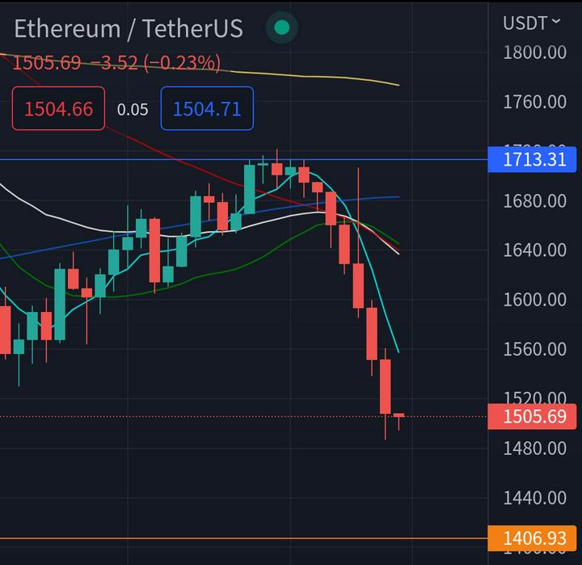Click the 0.05 spread value
This screenshot has height=565, width=582.
point(133,109)
